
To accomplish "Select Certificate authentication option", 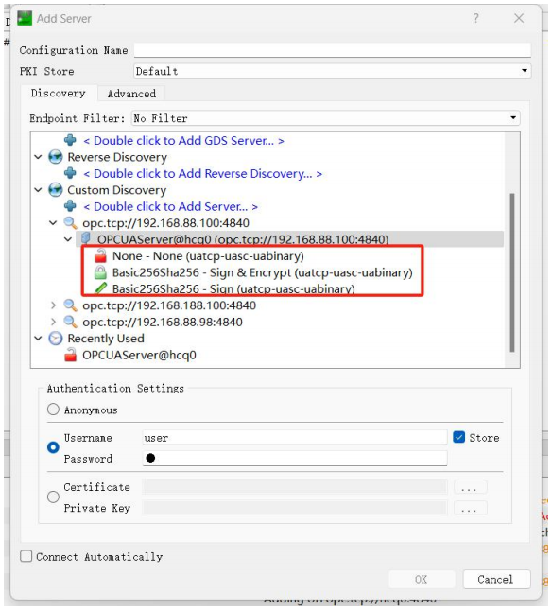I will pyautogui.click(x=53, y=497).
